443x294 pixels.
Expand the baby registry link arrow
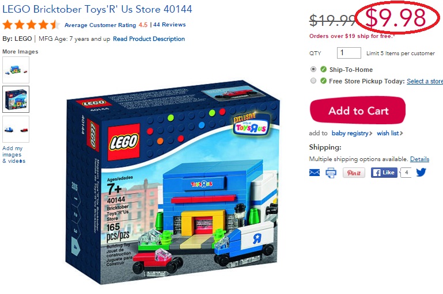coord(370,133)
